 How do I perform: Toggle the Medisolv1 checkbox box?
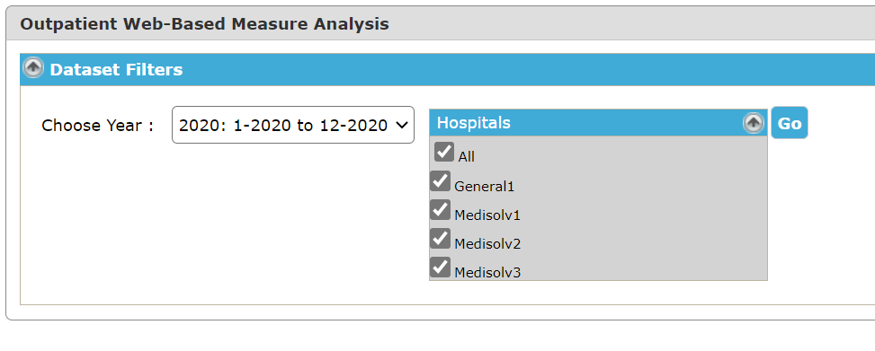click(441, 210)
